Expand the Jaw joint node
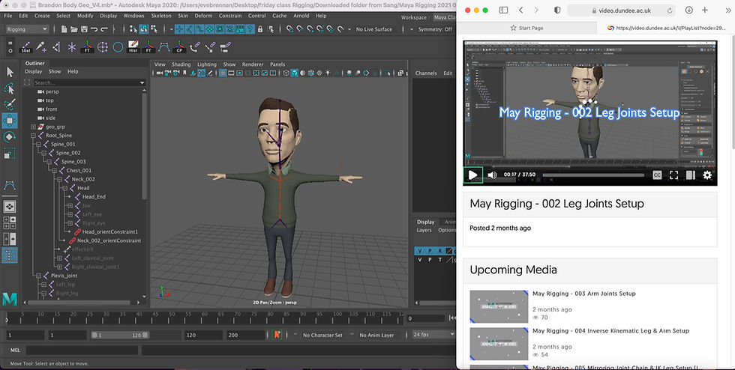This screenshot has height=370, width=735. pos(70,205)
